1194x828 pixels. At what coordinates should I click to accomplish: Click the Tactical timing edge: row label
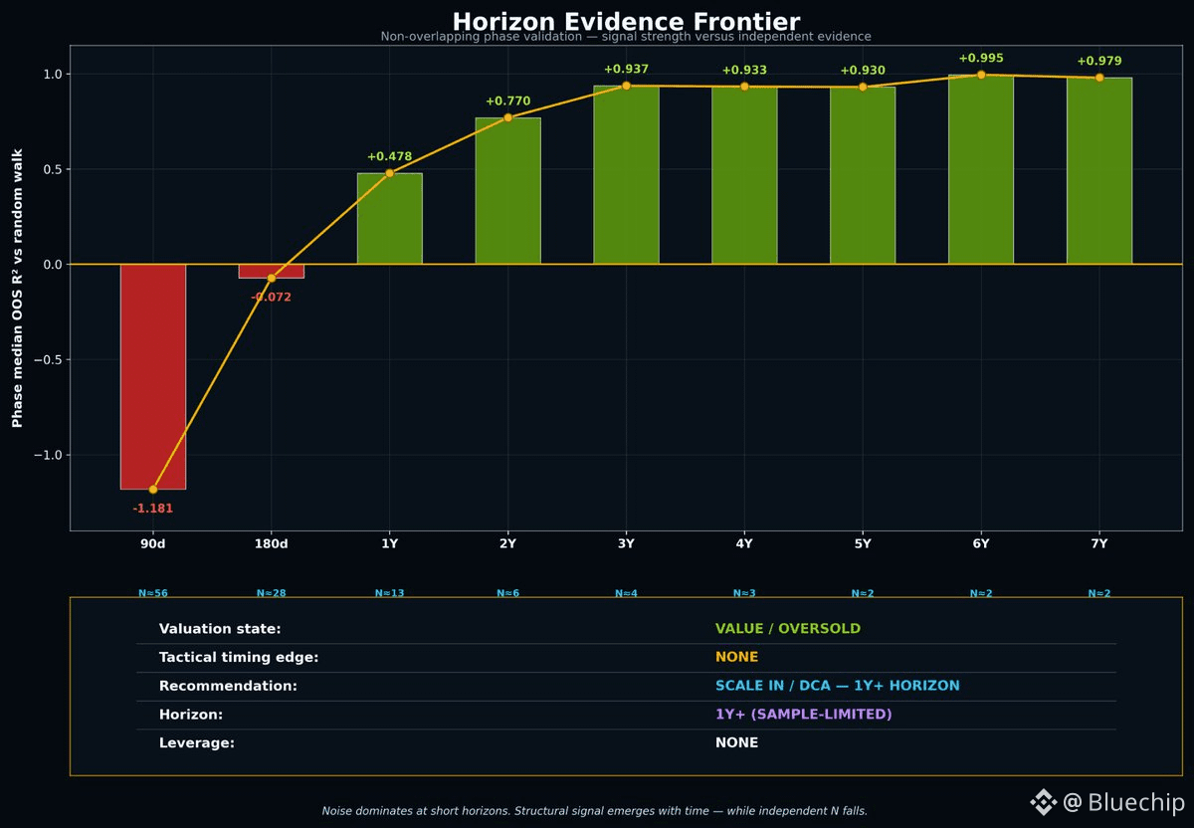point(239,657)
